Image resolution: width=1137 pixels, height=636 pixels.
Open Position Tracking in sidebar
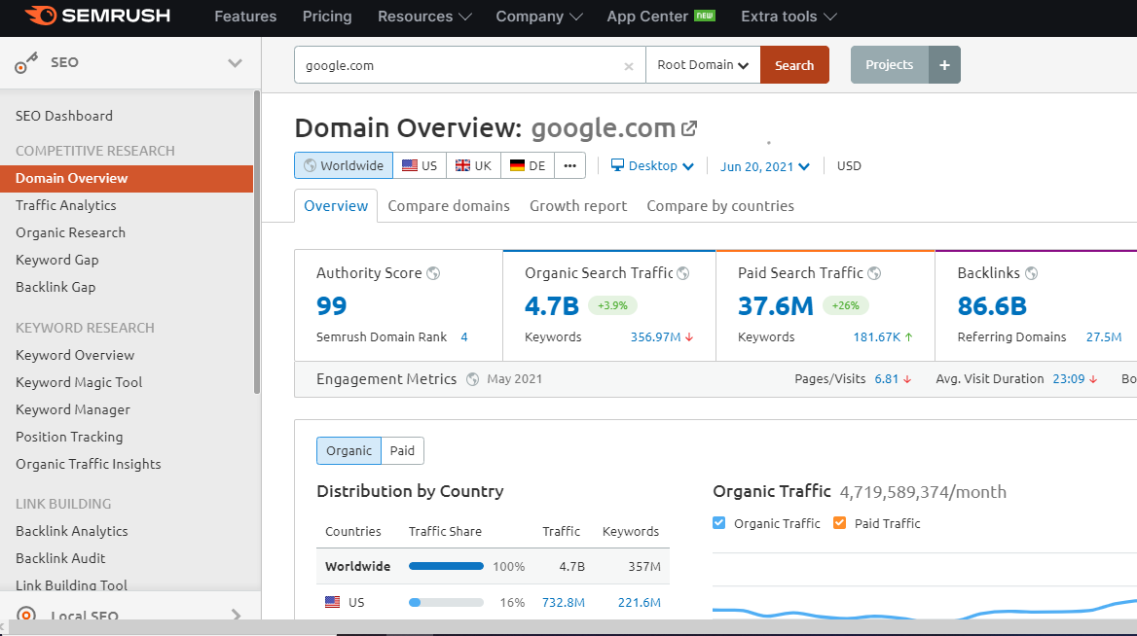pyautogui.click(x=70, y=437)
